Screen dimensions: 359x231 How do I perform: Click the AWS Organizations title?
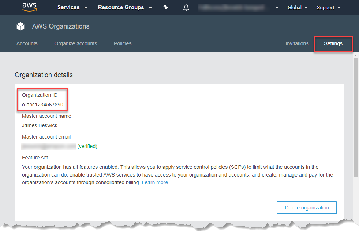point(61,26)
